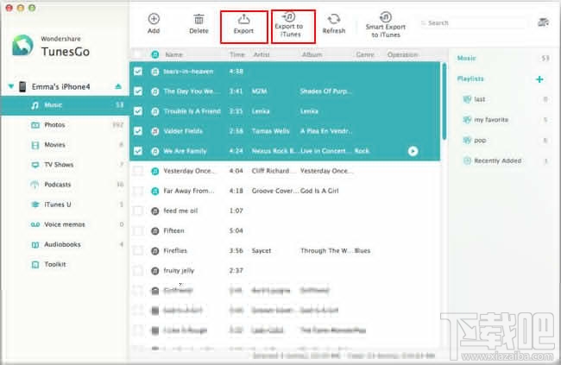Uncheck the Valder Fields song

138,131
